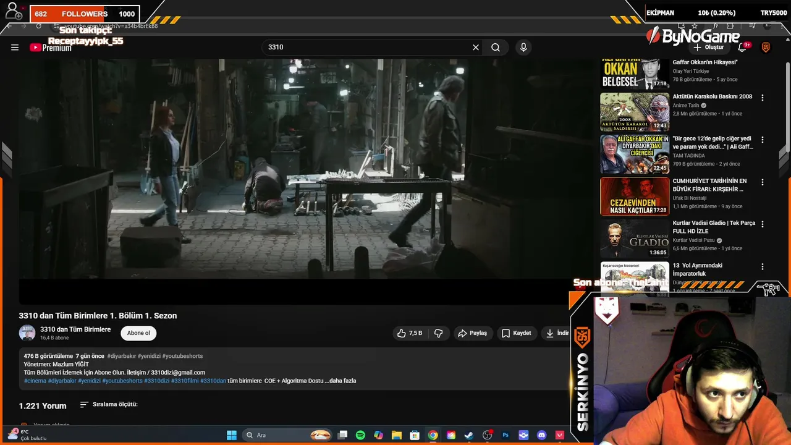This screenshot has height=445, width=791.
Task: Open weather widget showing 6°C
Action: 26,435
